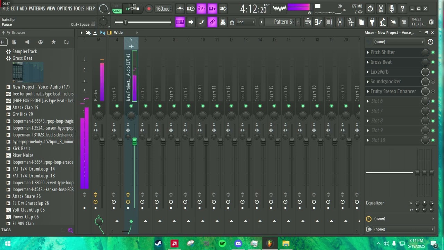Open the piano roll view
This screenshot has width=444, height=250.
(318, 22)
